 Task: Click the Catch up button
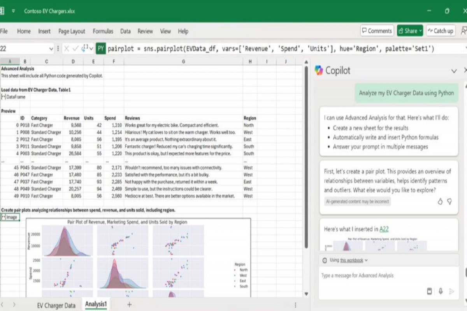440,31
